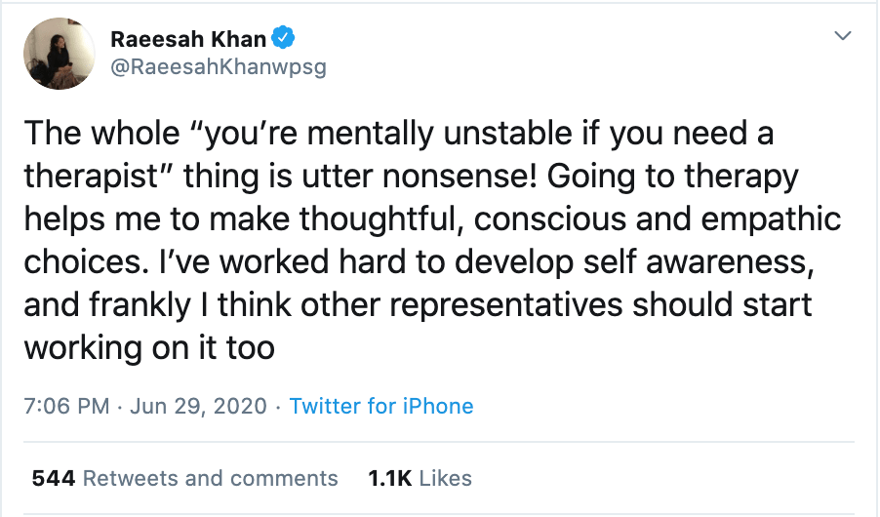Click the Twitter for iPhone source link
Viewport: 880px width, 517px height.
[x=381, y=406]
